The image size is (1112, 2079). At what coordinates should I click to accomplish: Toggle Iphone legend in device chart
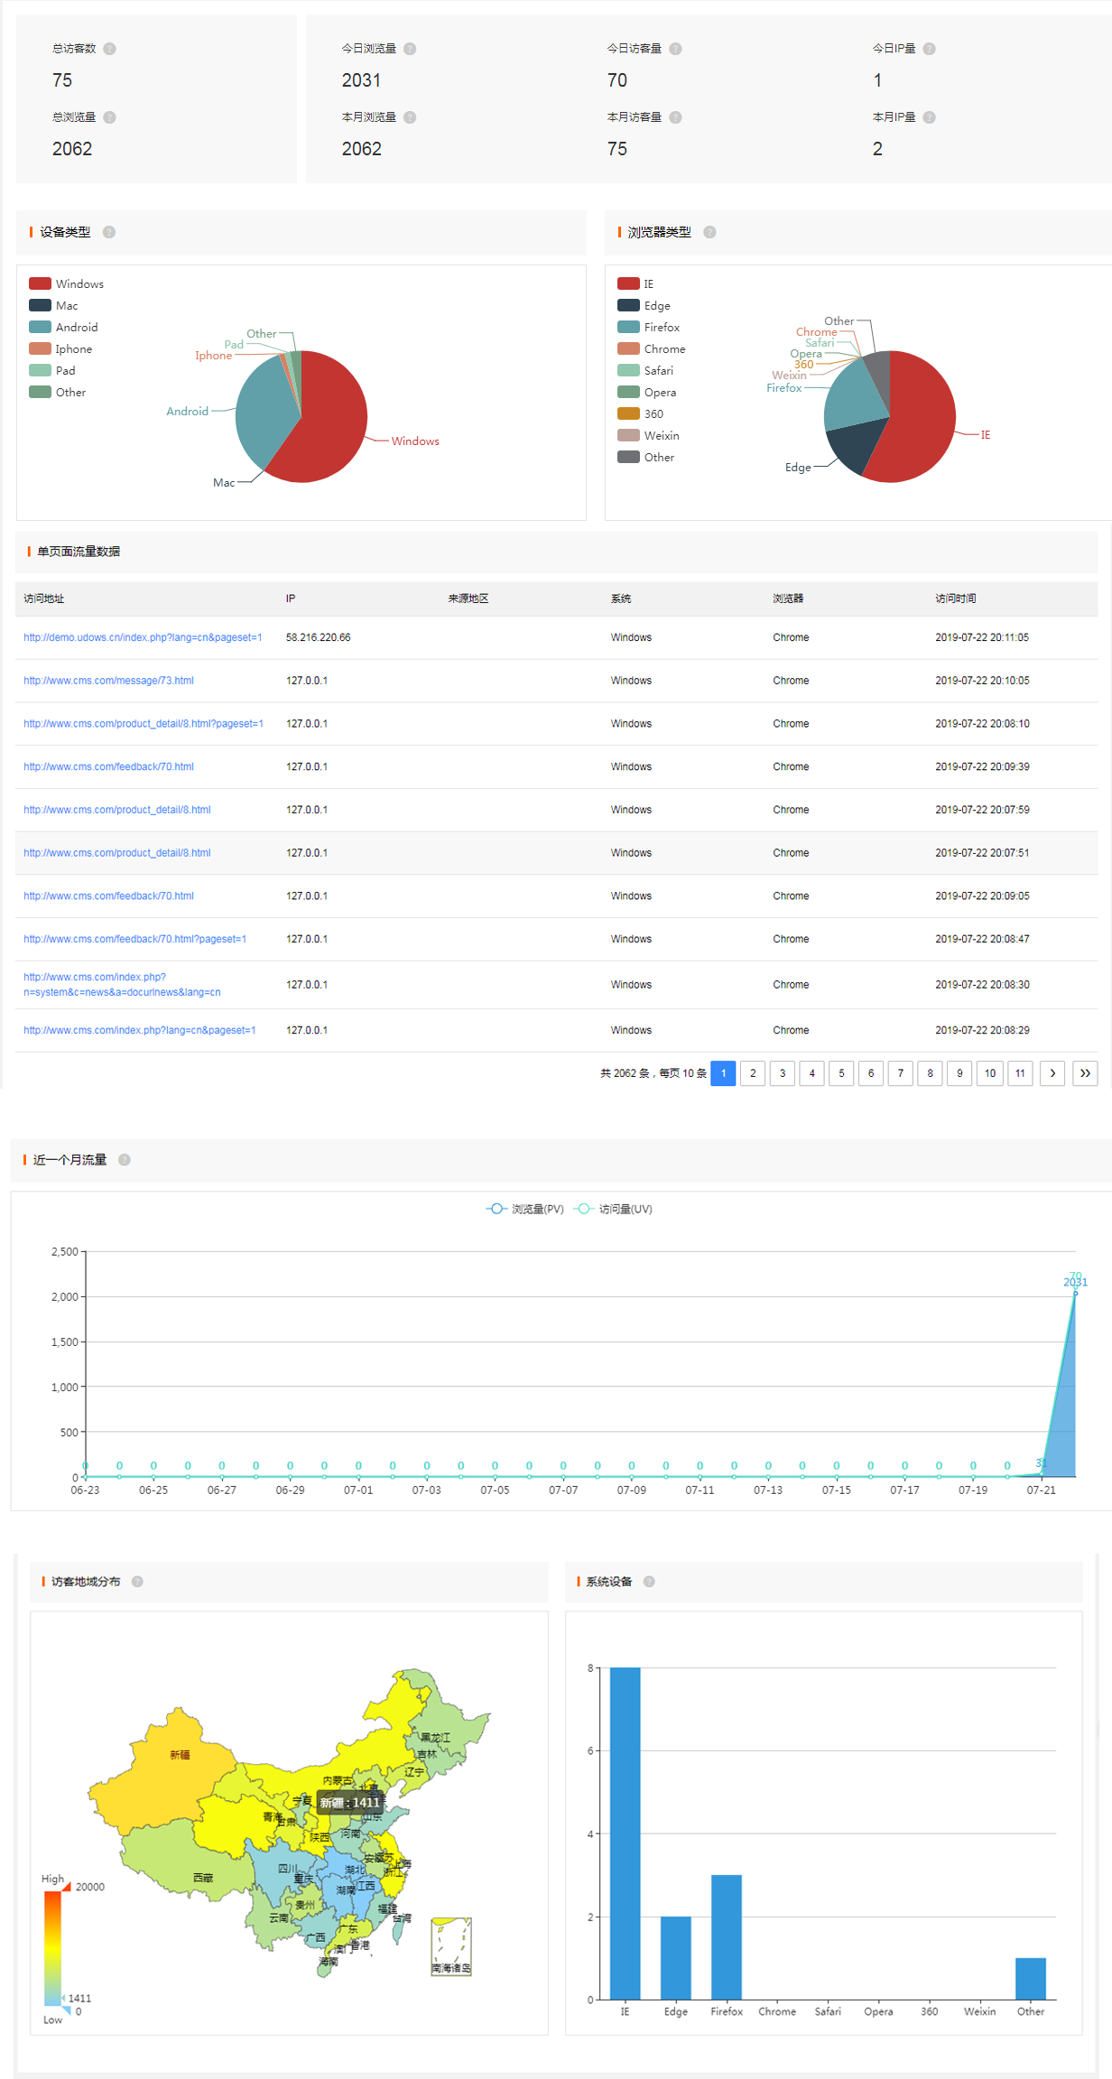pos(60,349)
